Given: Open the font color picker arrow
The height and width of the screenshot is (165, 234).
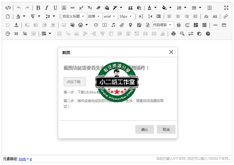Looking at the screenshot, I should [155, 8].
